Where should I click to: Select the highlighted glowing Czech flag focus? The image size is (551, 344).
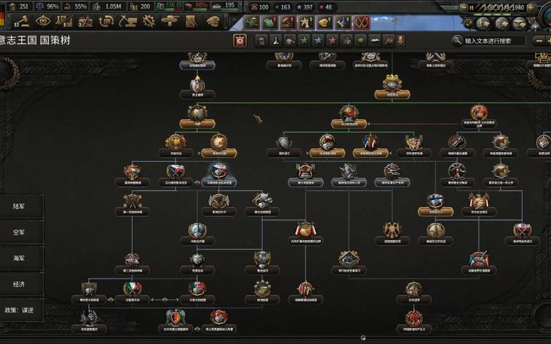click(x=218, y=175)
